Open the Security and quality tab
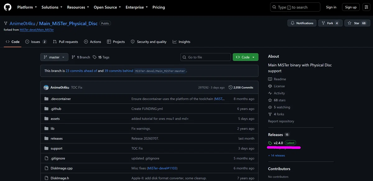The image size is (373, 181). pos(149,42)
